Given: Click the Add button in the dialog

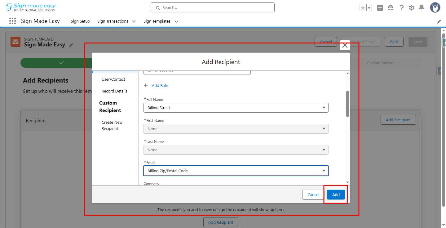Looking at the screenshot, I should pyautogui.click(x=336, y=194).
